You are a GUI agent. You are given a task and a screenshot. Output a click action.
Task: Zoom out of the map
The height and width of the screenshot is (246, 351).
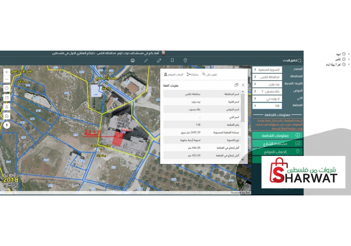pyautogui.click(x=7, y=79)
